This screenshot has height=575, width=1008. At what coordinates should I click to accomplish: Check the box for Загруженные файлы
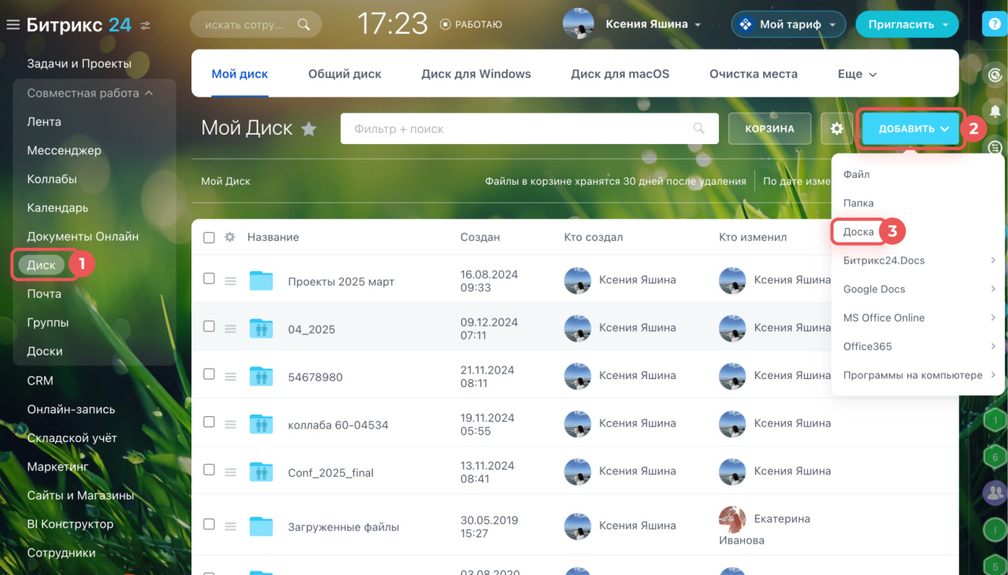tap(209, 523)
